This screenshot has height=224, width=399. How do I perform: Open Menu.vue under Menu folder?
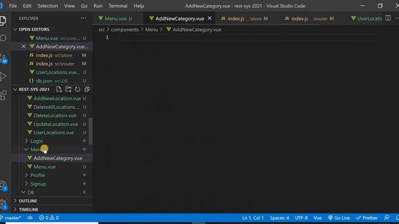click(52, 167)
